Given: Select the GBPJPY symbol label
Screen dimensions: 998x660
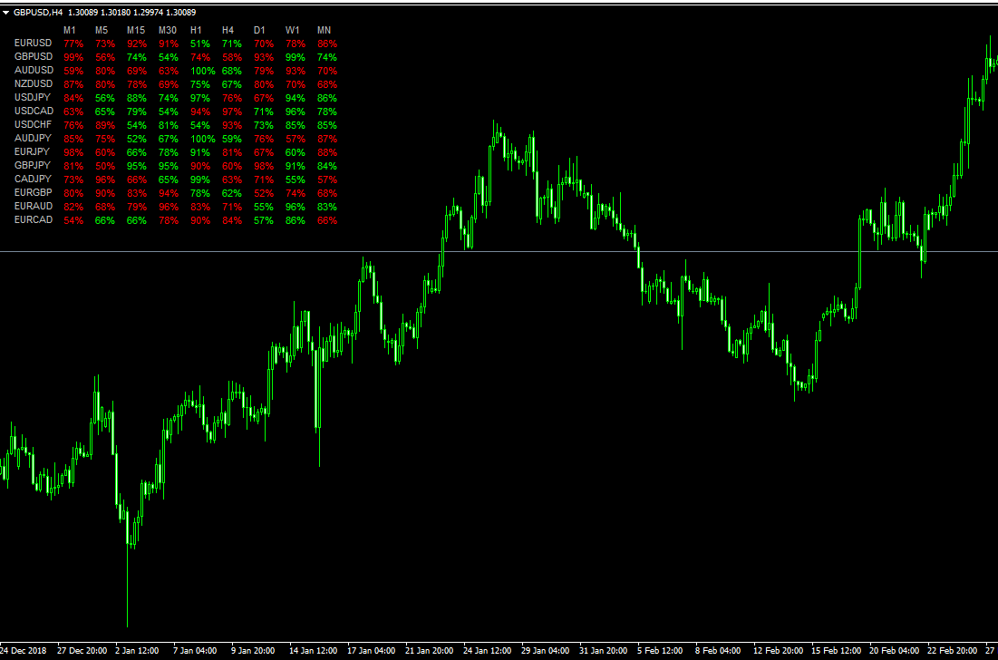Looking at the screenshot, I should tap(34, 166).
